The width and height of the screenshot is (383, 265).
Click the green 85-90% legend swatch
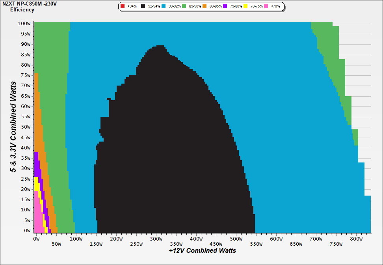click(x=184, y=7)
